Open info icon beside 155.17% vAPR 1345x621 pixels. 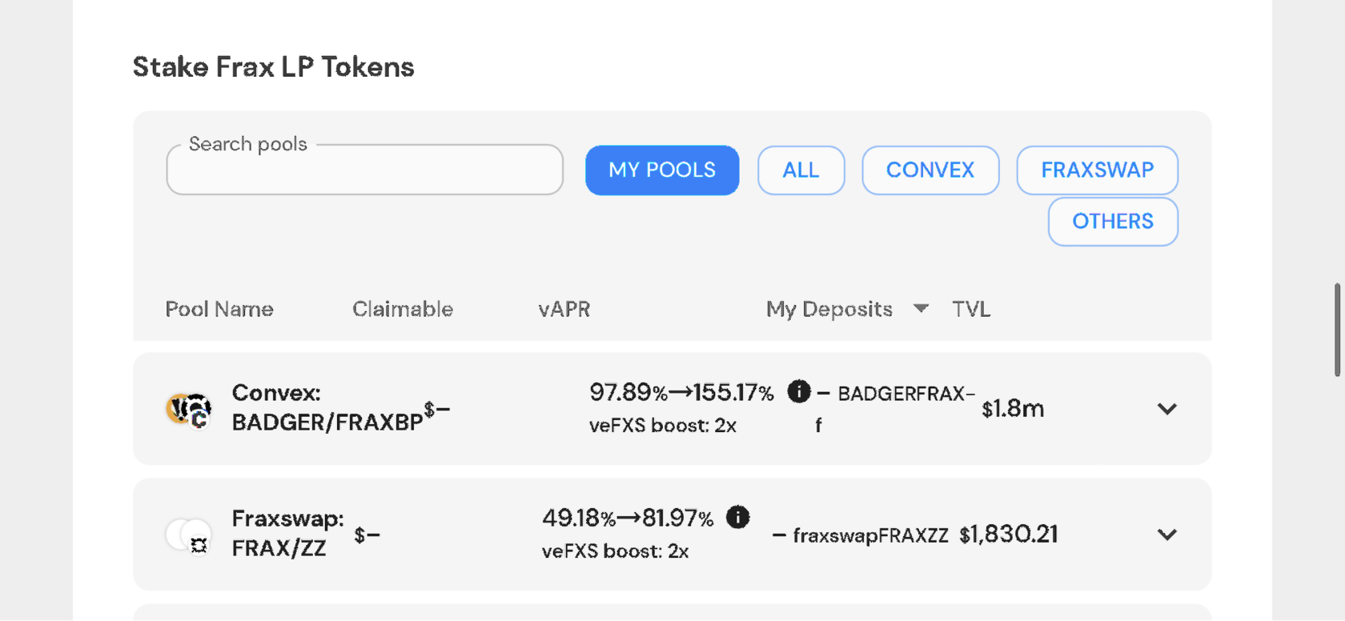799,391
